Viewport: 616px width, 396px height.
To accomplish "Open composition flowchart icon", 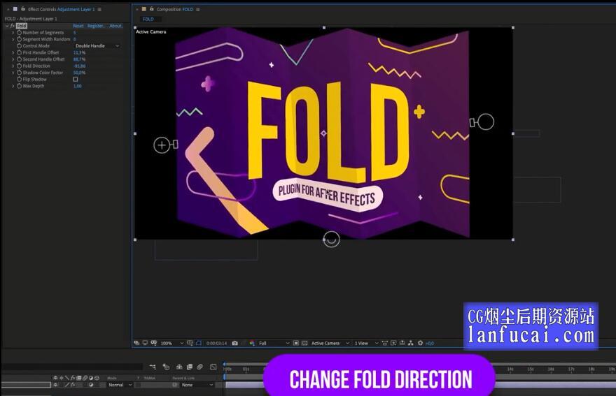I will tap(410, 343).
